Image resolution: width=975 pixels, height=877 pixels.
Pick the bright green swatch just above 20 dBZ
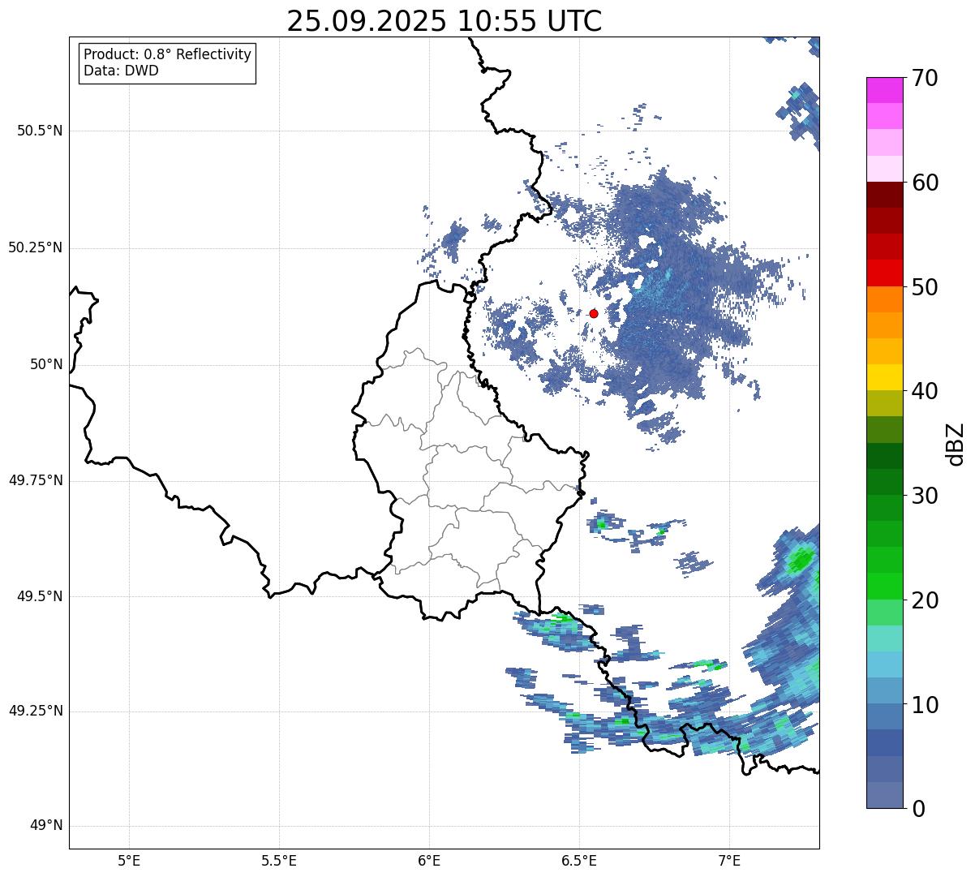pyautogui.click(x=884, y=587)
